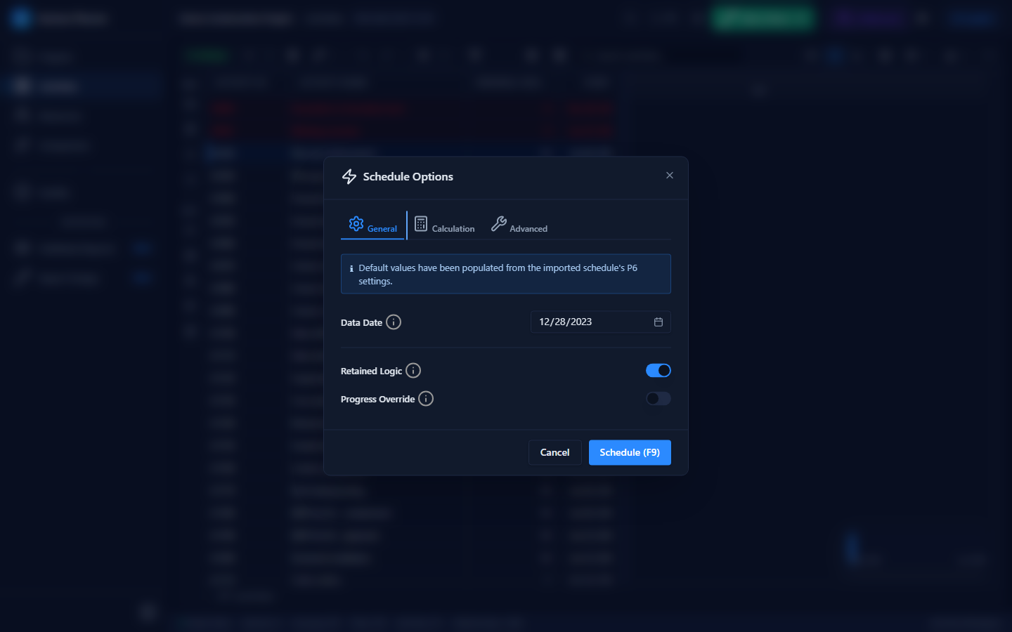Click the Schedule (F9) button

630,452
